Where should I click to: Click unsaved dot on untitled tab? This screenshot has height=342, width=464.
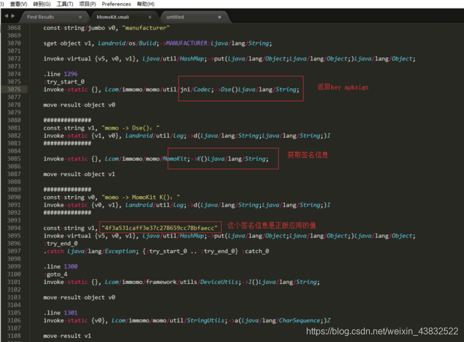(219, 17)
